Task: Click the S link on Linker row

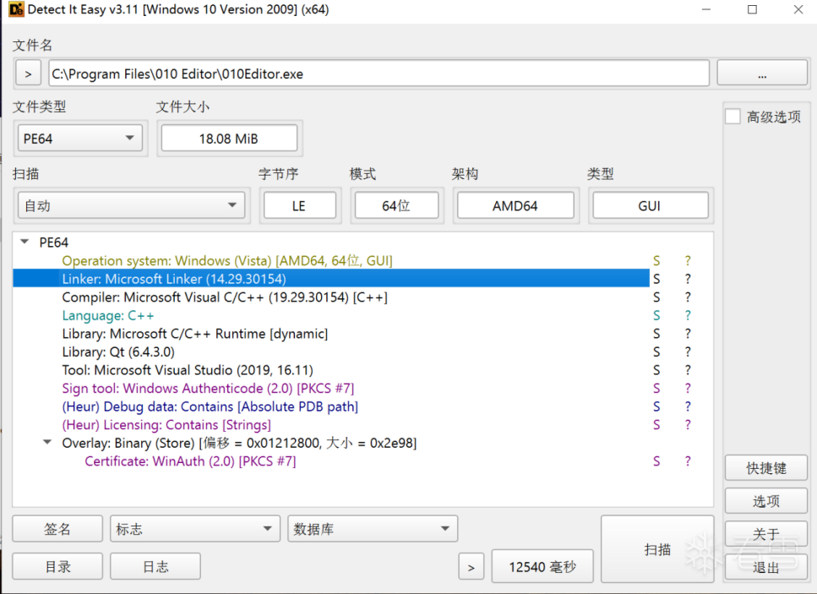Action: click(656, 278)
